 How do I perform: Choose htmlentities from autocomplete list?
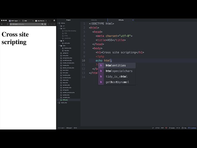pyautogui.click(x=117, y=65)
